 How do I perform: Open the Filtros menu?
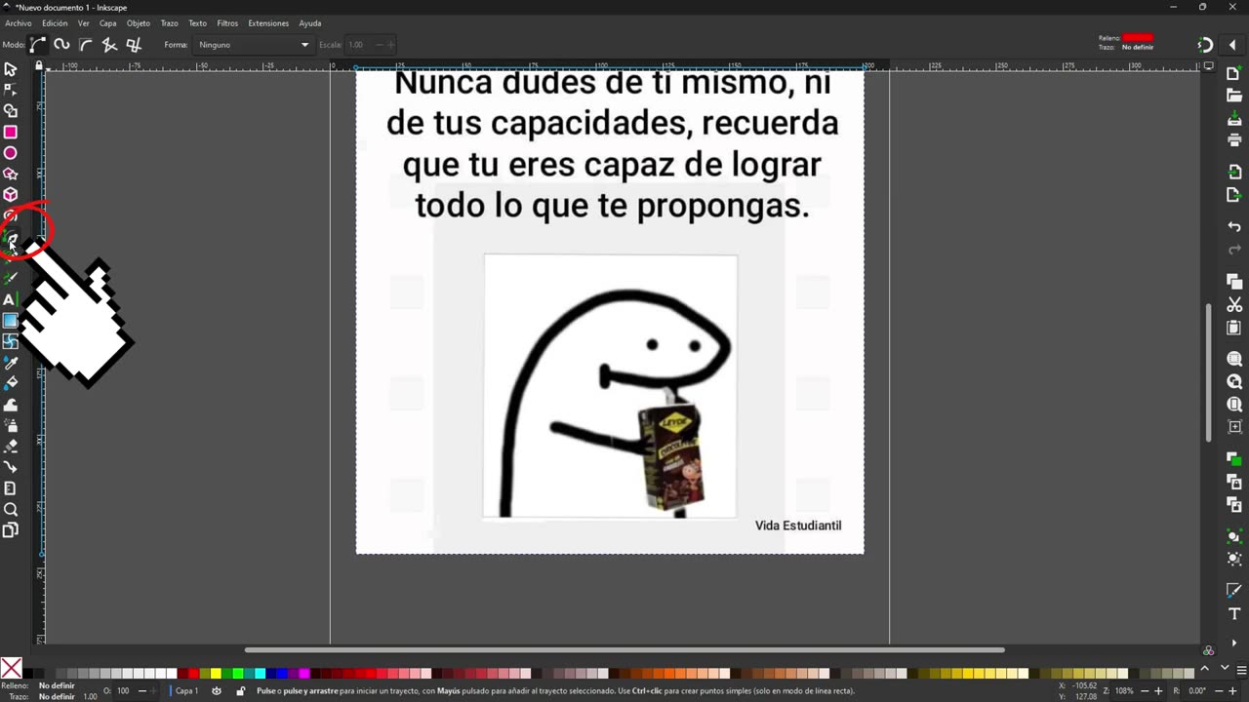point(227,23)
